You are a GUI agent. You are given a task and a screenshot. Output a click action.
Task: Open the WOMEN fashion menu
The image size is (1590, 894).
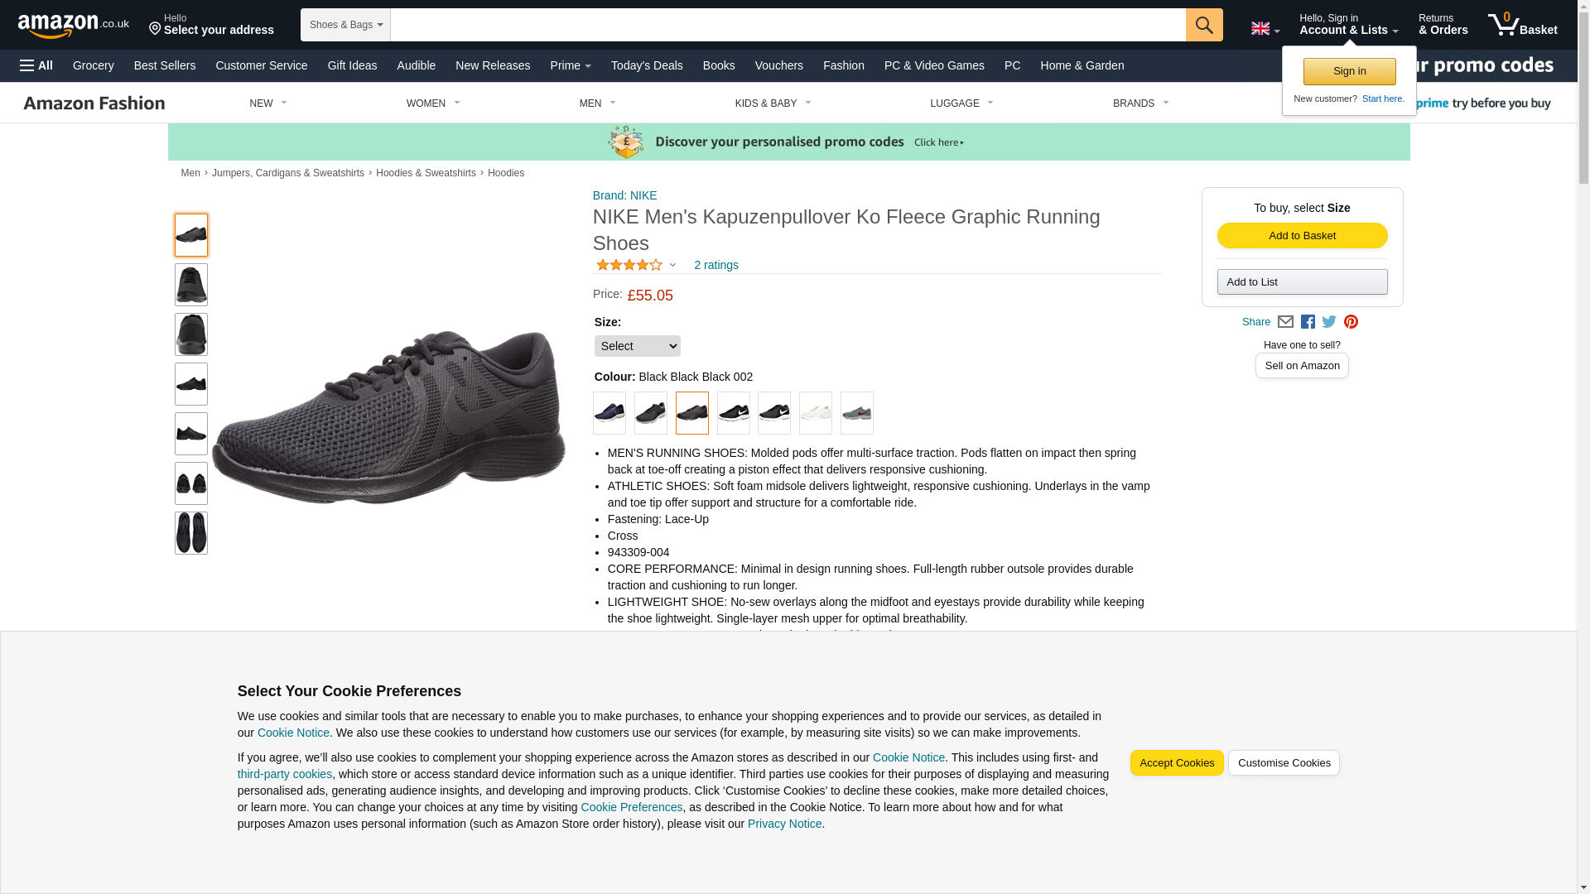coord(432,103)
